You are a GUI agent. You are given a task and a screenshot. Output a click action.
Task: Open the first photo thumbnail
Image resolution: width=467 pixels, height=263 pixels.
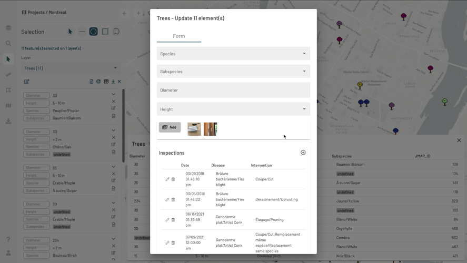(x=194, y=129)
